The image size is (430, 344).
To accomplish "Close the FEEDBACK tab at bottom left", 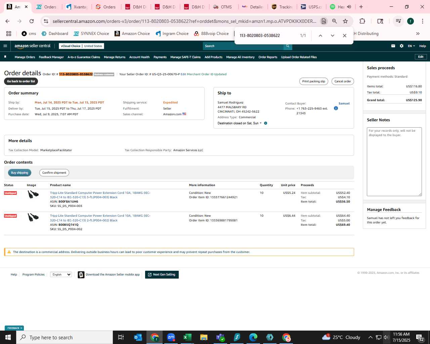I will point(21,328).
